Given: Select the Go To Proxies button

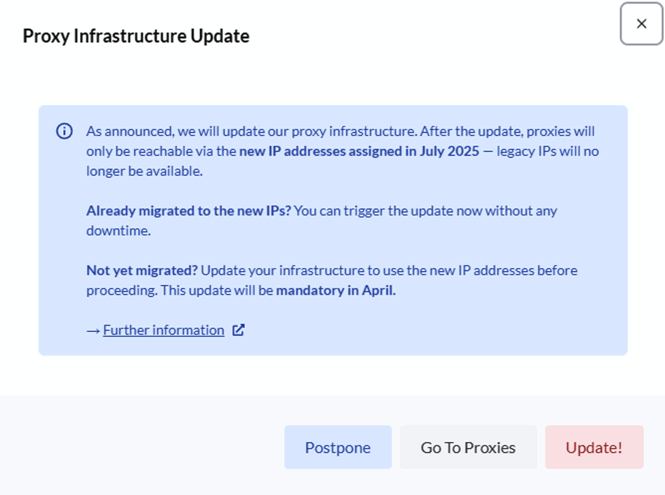Looking at the screenshot, I should [468, 447].
